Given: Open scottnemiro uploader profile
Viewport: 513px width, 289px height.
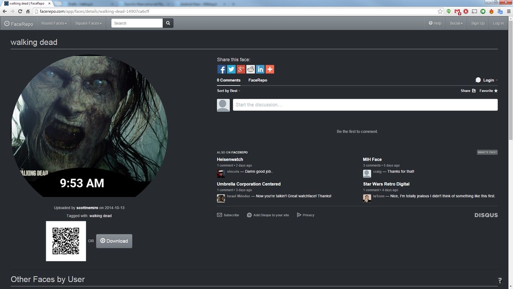Looking at the screenshot, I should [87, 208].
